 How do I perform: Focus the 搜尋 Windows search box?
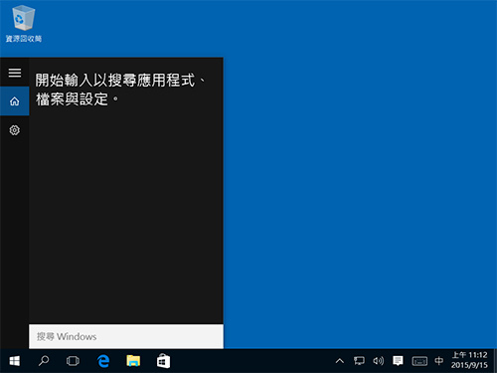click(126, 336)
